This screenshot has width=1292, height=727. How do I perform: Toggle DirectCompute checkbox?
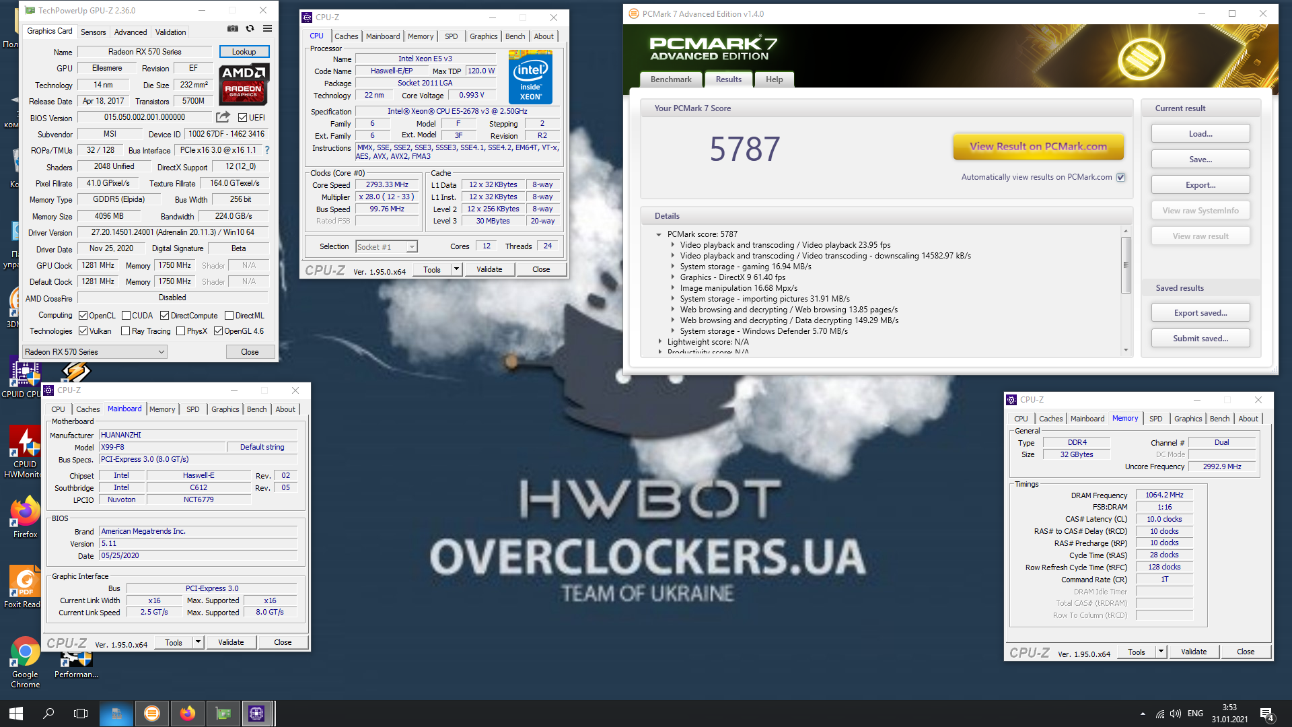click(x=164, y=315)
